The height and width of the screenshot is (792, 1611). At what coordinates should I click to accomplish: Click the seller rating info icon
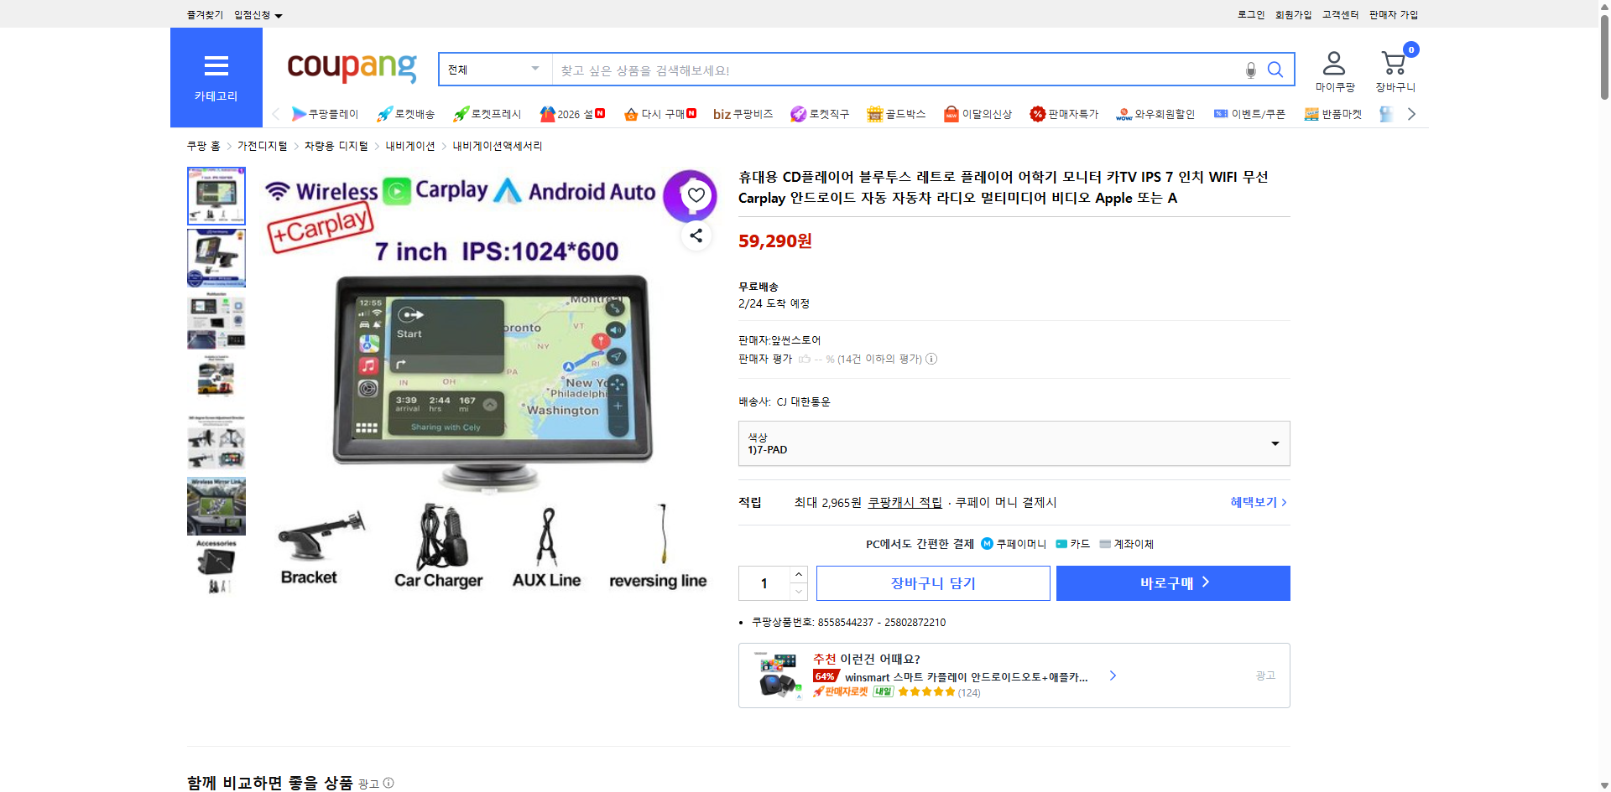click(x=931, y=359)
